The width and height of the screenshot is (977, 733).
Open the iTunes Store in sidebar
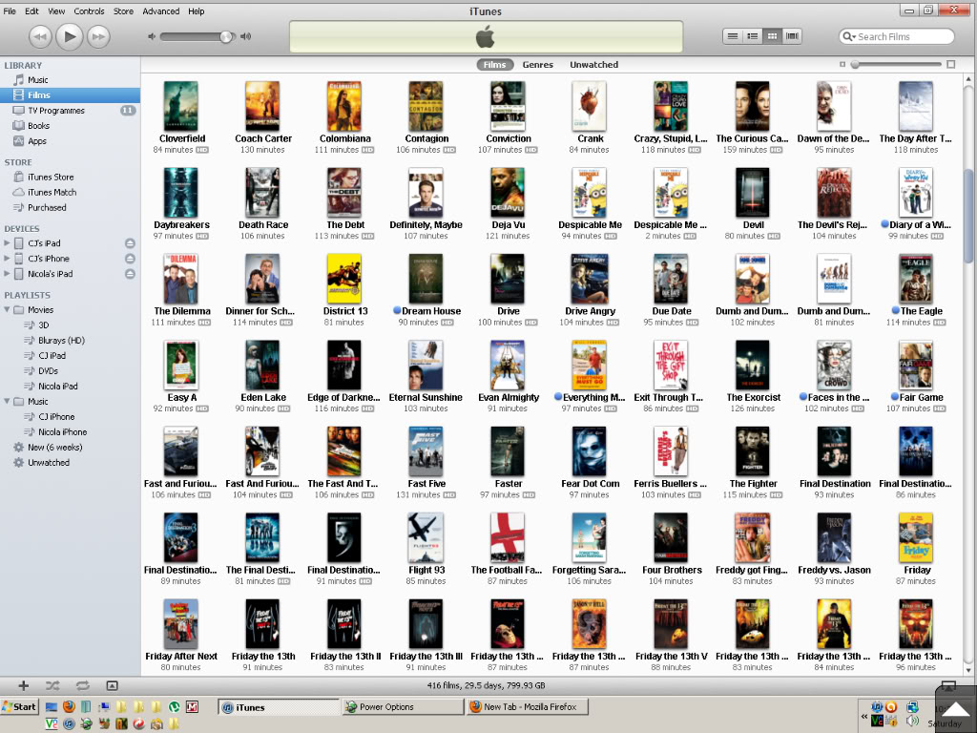pyautogui.click(x=51, y=177)
